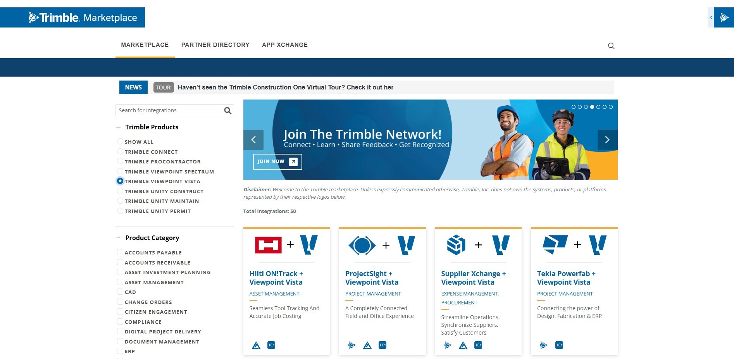Click the Trimble icon on the ProjectSight card footer
Image resolution: width=734 pixels, height=359 pixels.
point(351,345)
